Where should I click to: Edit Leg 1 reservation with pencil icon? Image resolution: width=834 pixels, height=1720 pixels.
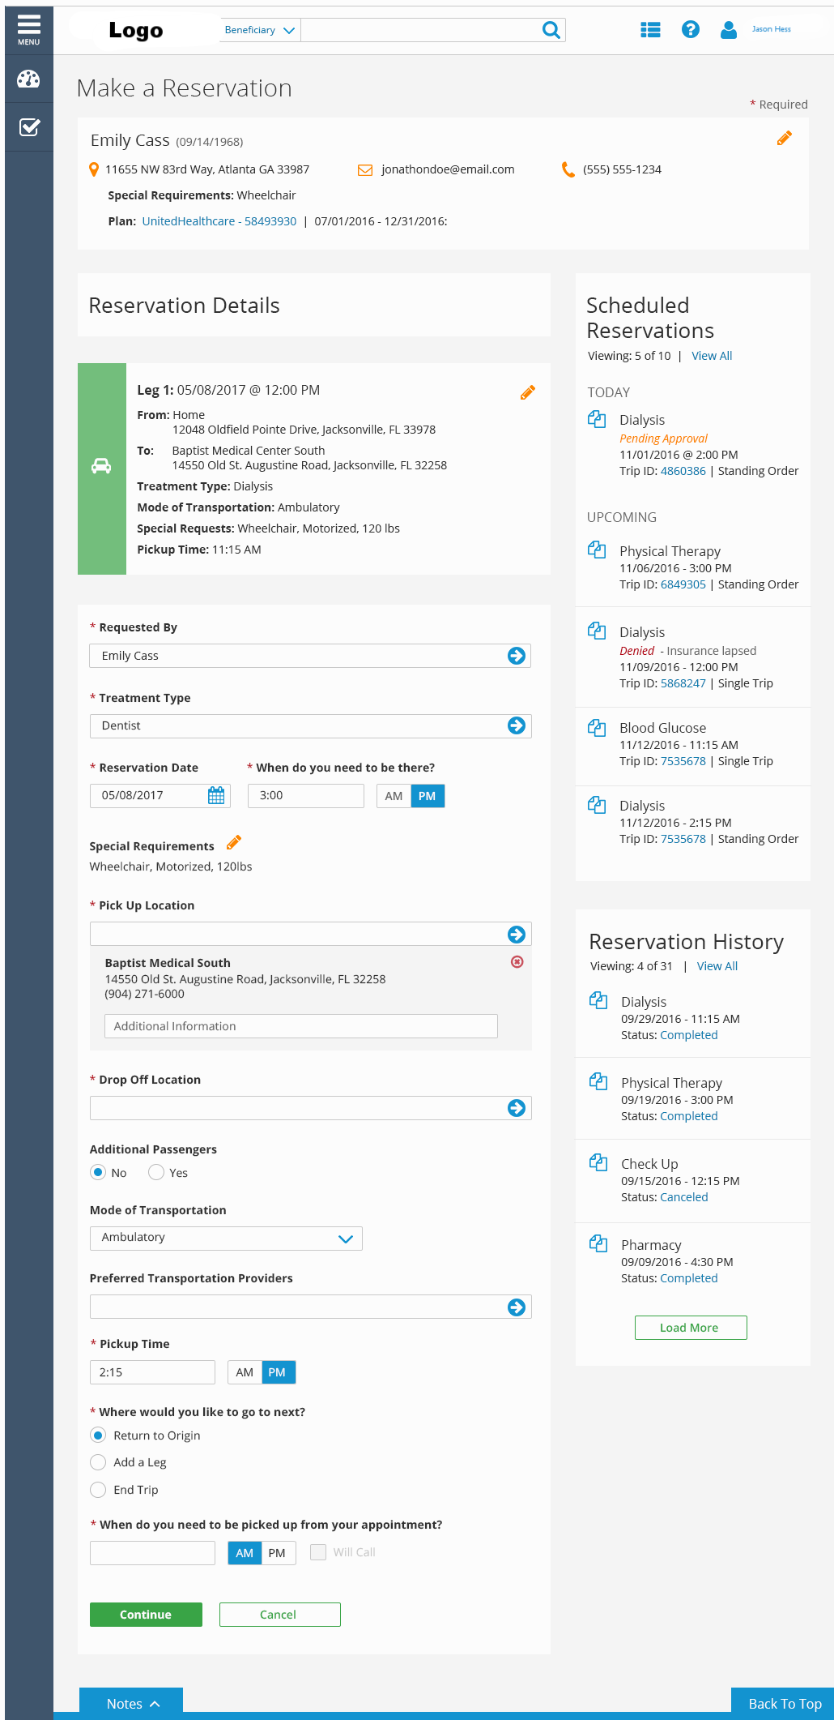528,393
